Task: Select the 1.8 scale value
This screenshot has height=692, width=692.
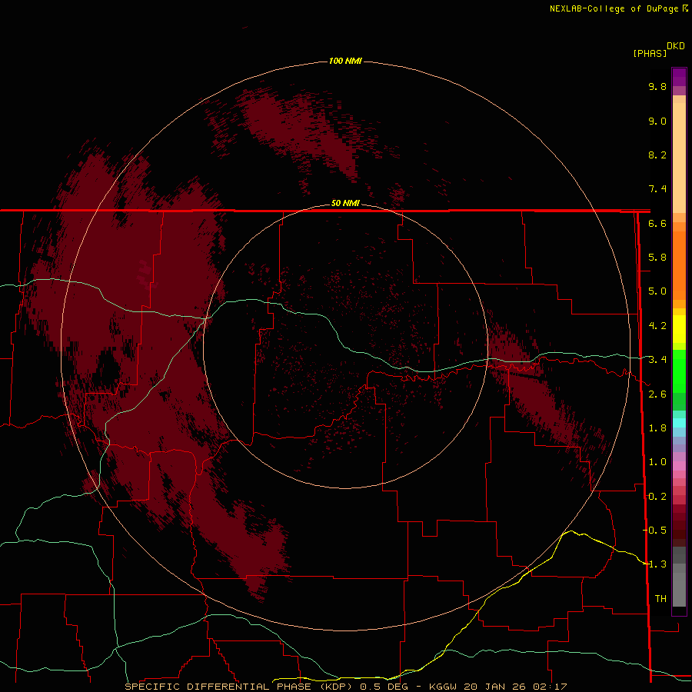Action: (x=657, y=428)
